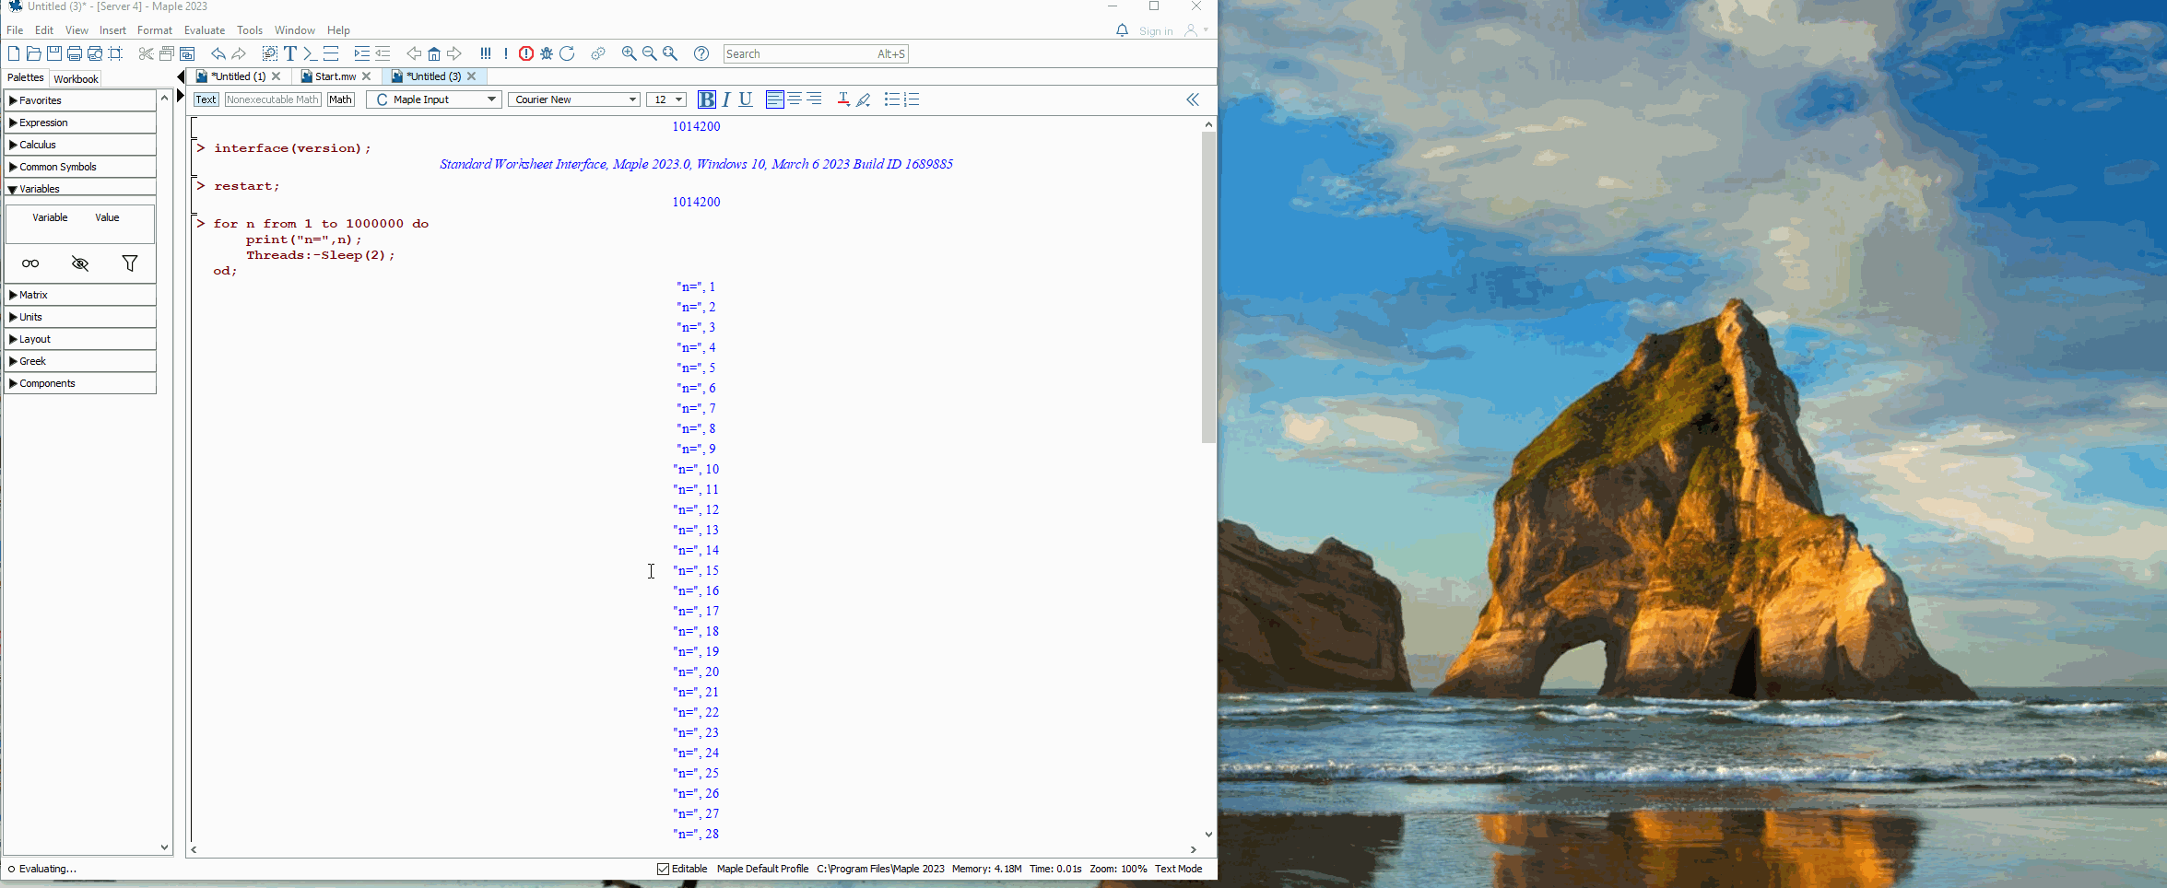This screenshot has height=888, width=2167.
Task: Expand the Units palette
Action: pyautogui.click(x=80, y=317)
